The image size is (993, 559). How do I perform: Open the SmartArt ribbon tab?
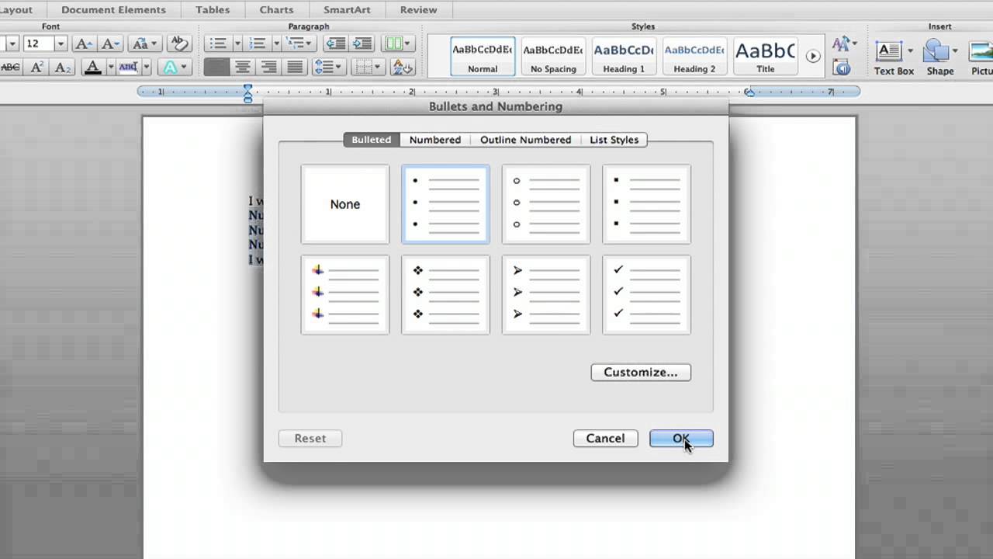pos(348,10)
